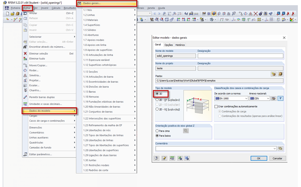Viewport: 301px width, 187px height.
Task: Expand the 1.3 Materiais submenu
Action: click(109, 20)
